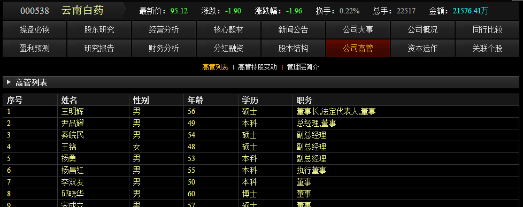The image size is (523, 207).
Task: Click the age 60 of 邱晓华
Action: (x=191, y=194)
